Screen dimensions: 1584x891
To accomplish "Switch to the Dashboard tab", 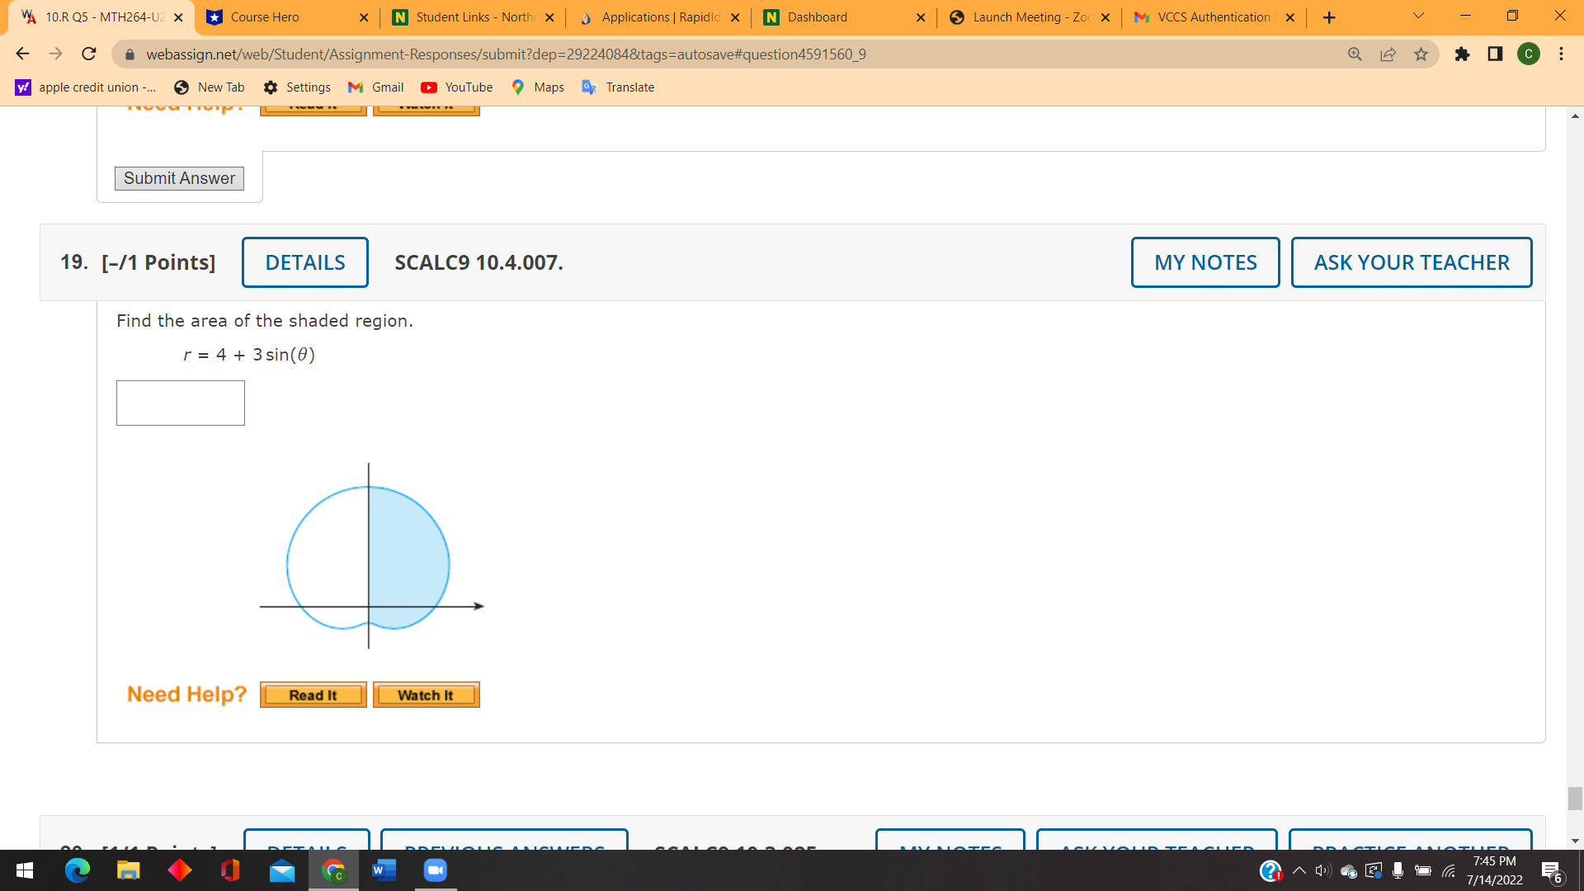I will pyautogui.click(x=817, y=16).
